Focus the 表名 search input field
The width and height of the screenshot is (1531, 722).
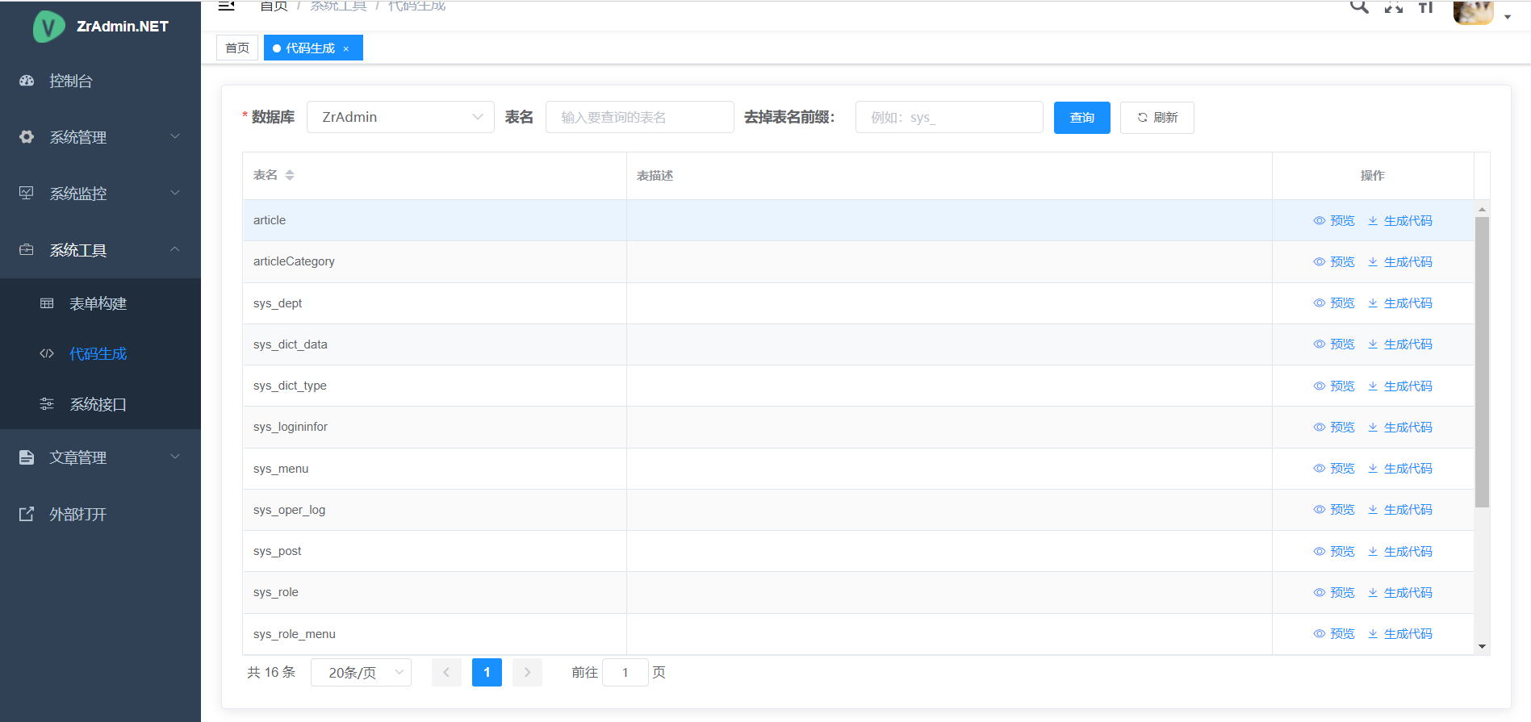(x=639, y=118)
